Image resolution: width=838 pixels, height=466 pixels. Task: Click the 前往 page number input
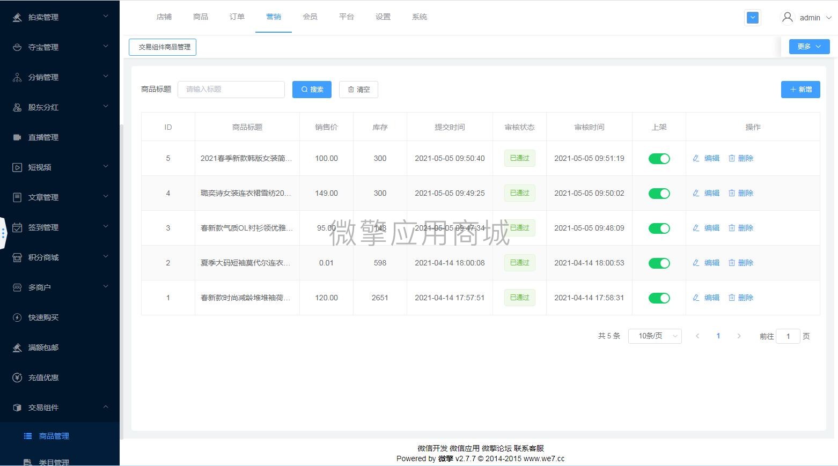[x=788, y=336]
